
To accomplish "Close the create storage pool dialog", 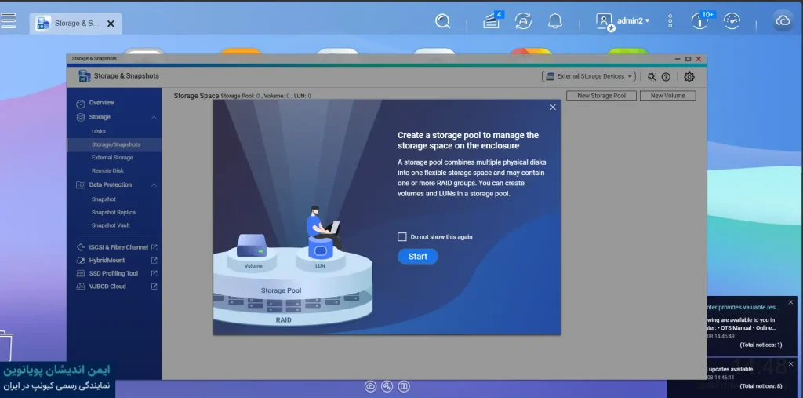I will (x=553, y=108).
